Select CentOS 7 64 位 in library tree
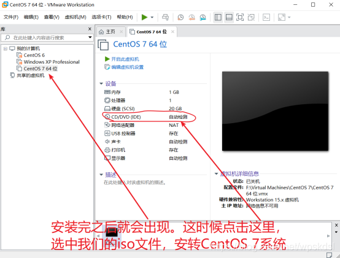 tap(41, 69)
